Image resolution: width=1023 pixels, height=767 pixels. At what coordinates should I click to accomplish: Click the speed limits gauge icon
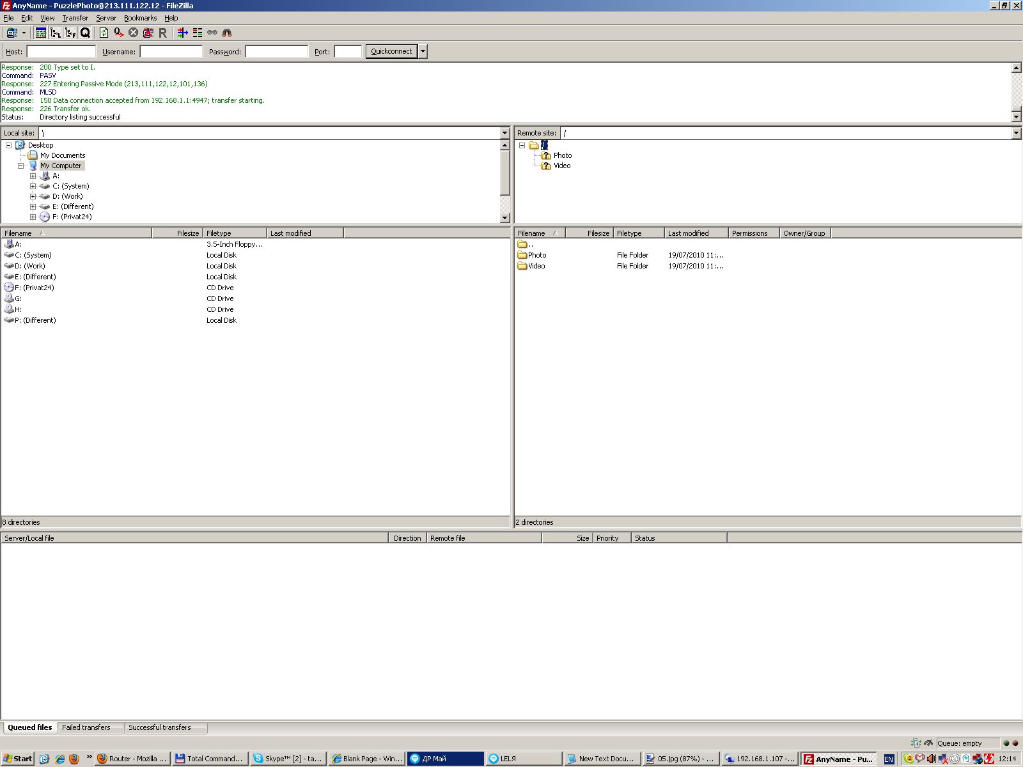928,743
